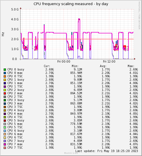Screen dimensions: 142x156
Task: Select the CPU 1 busy legend label
Action: (16, 80)
